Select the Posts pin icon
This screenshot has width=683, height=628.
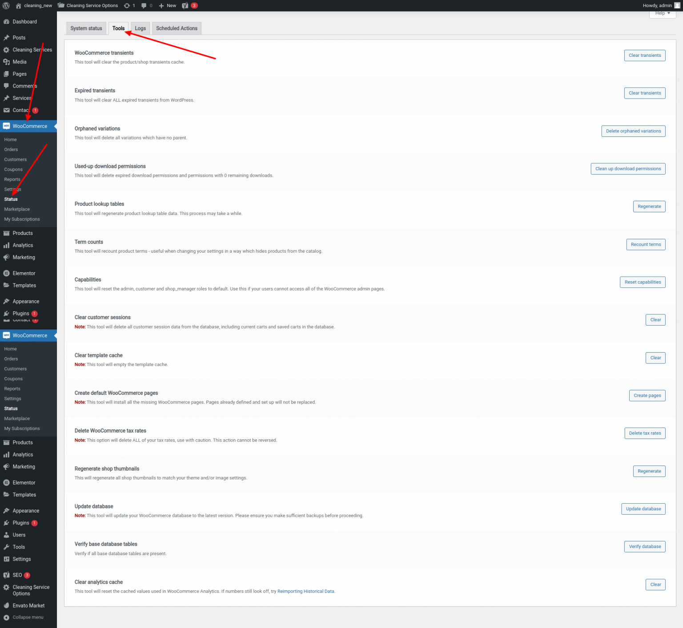click(x=6, y=37)
